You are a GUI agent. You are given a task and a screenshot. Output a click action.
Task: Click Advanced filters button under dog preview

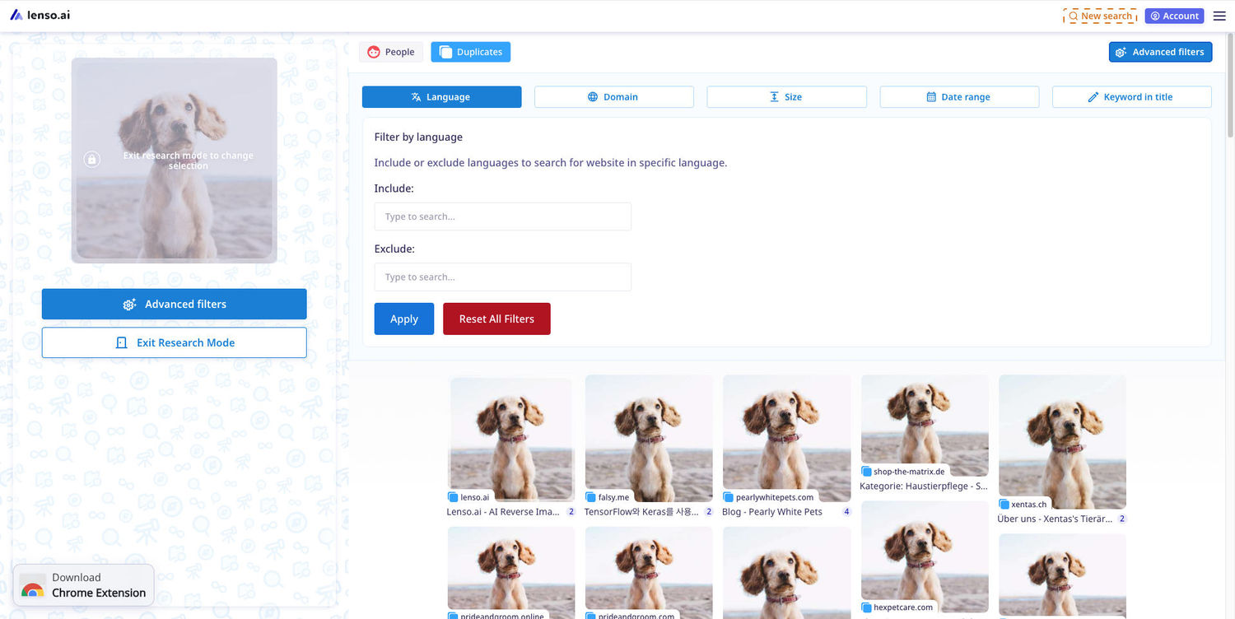click(x=175, y=304)
